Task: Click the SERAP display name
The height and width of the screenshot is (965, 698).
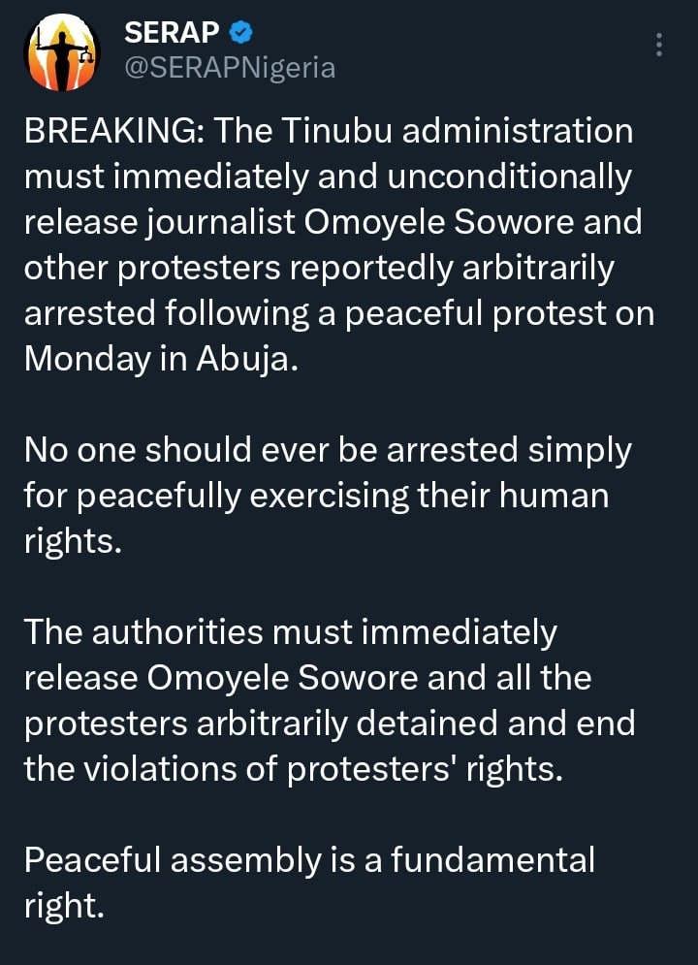Action: 173,34
